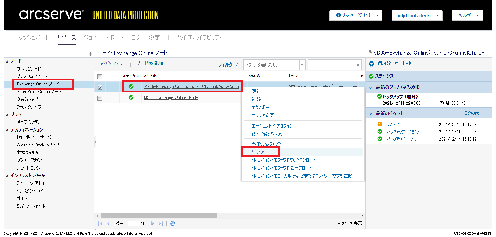Open the メッセージ (1) dropdown

tap(355, 16)
